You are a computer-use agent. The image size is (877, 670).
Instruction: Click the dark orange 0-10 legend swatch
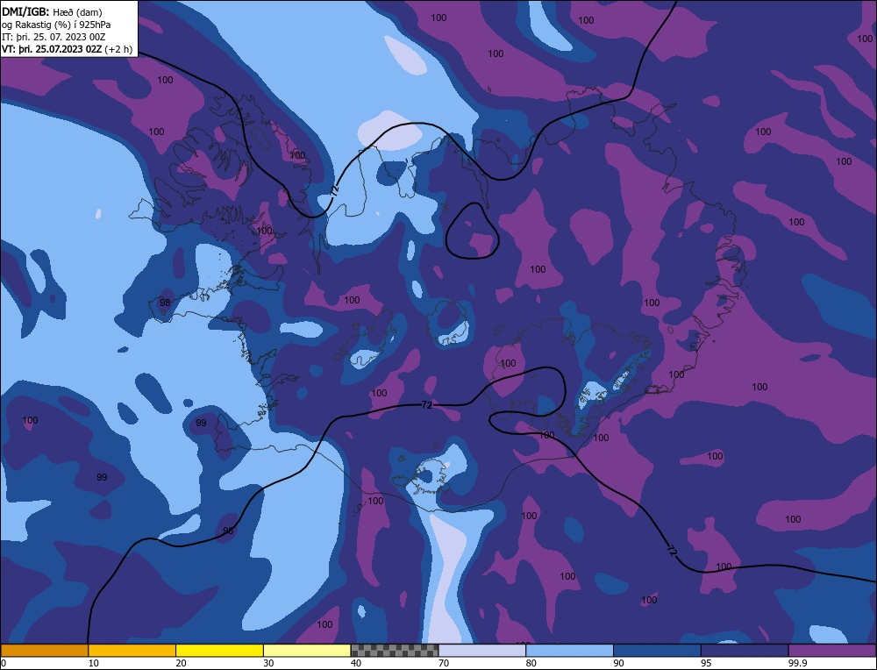(x=44, y=651)
